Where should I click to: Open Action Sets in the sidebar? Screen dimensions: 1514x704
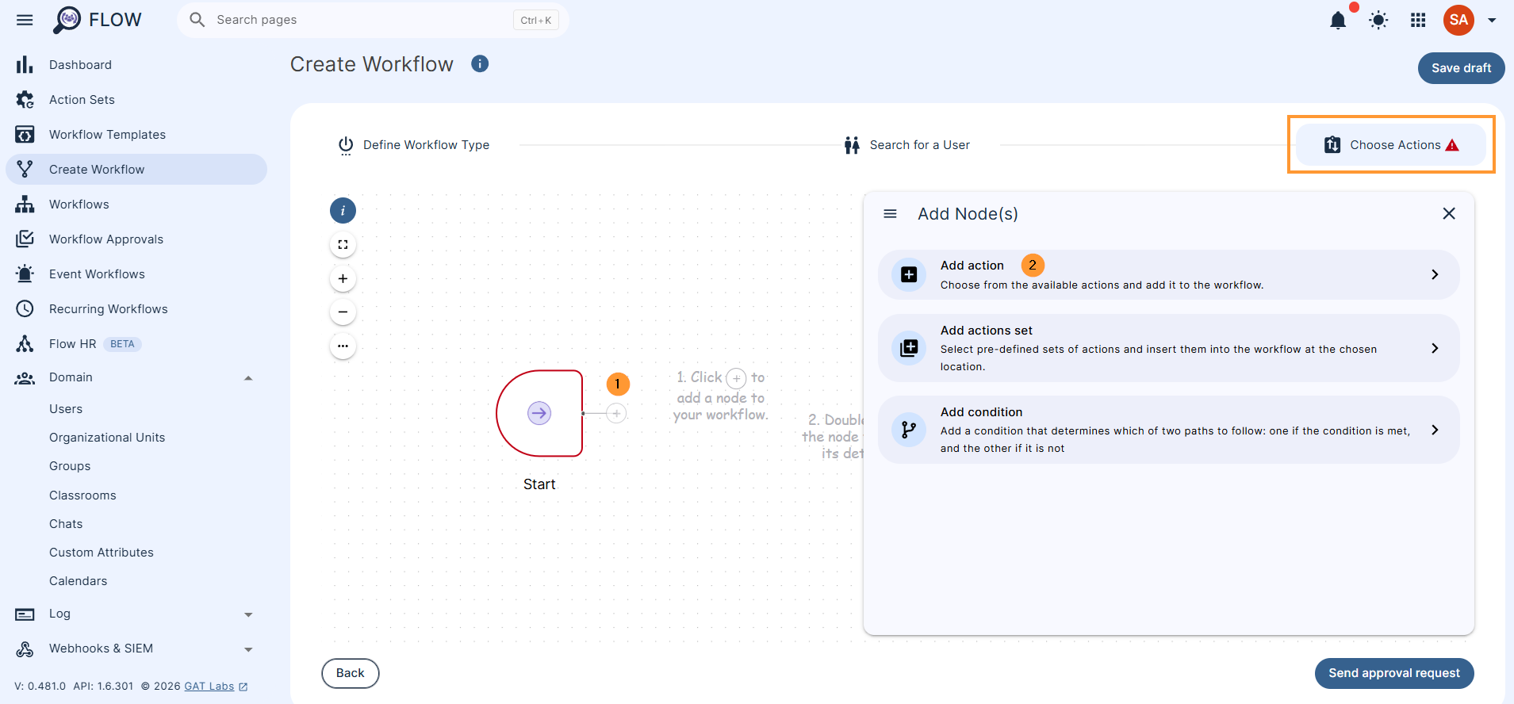click(x=136, y=100)
